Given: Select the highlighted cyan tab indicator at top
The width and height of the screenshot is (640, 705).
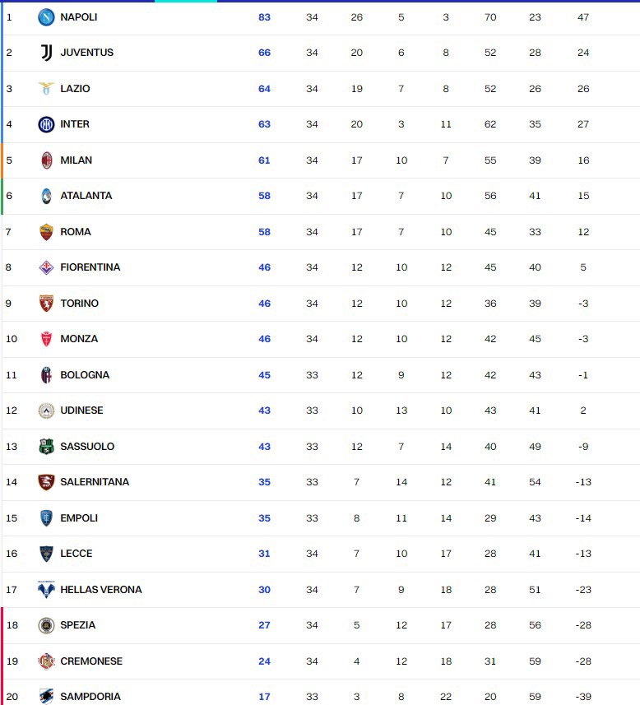Looking at the screenshot, I should pos(186,2).
